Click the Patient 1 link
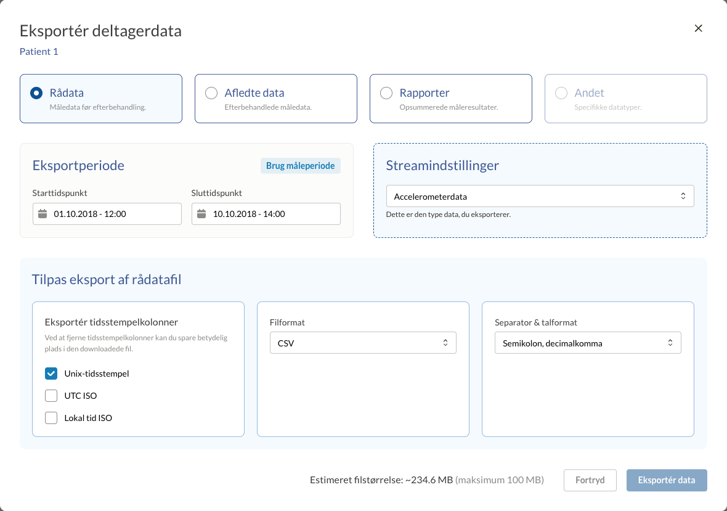The height and width of the screenshot is (511, 727). [x=39, y=52]
